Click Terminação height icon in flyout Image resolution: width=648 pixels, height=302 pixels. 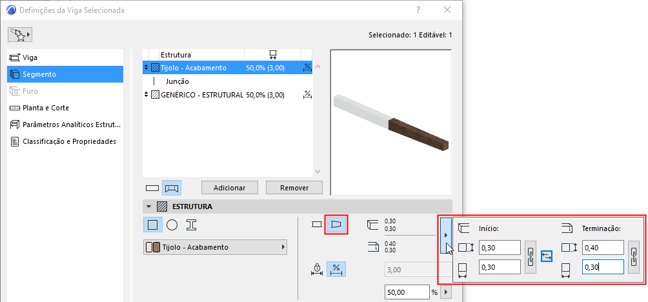(570, 248)
